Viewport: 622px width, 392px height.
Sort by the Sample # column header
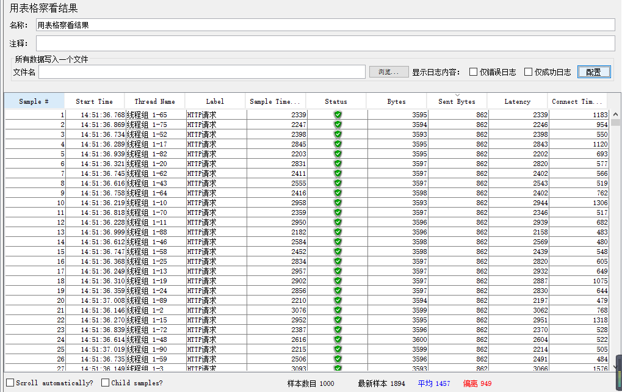tap(34, 101)
